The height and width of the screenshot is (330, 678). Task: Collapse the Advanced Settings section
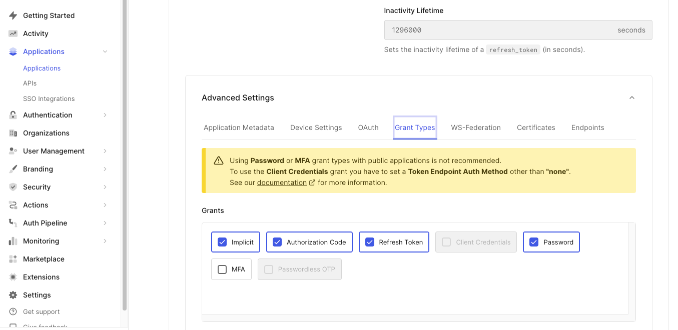tap(632, 97)
